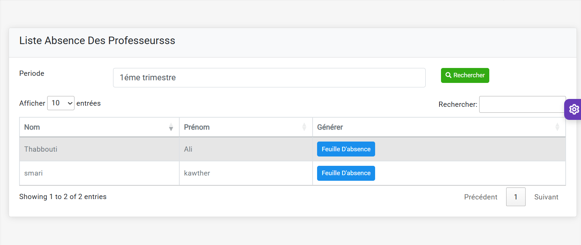Go to the Suivant page
The width and height of the screenshot is (581, 245).
click(x=546, y=197)
